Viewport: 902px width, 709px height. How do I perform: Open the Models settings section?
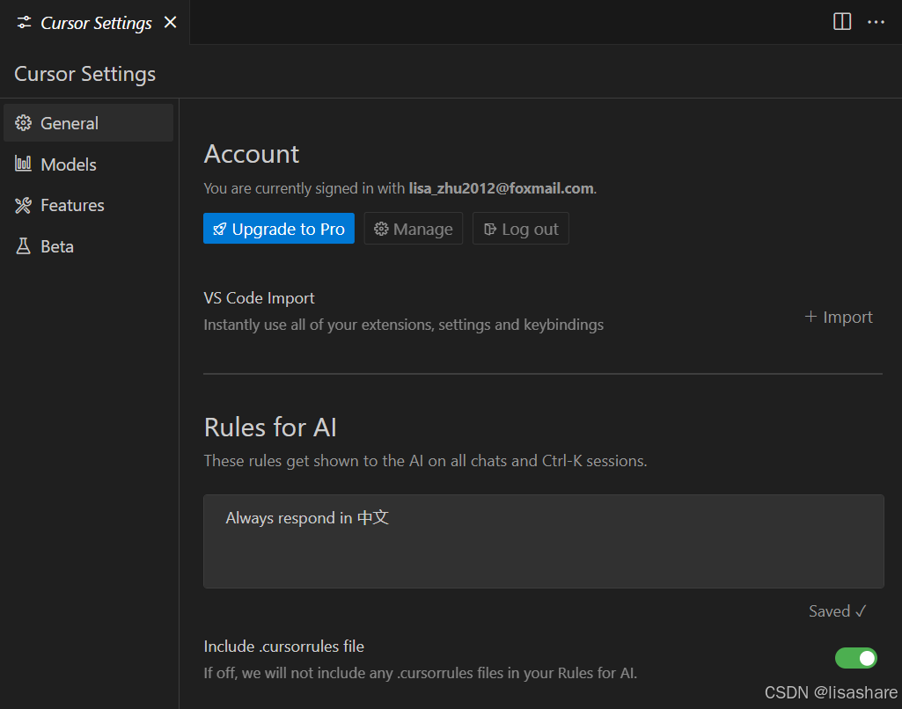[89, 164]
